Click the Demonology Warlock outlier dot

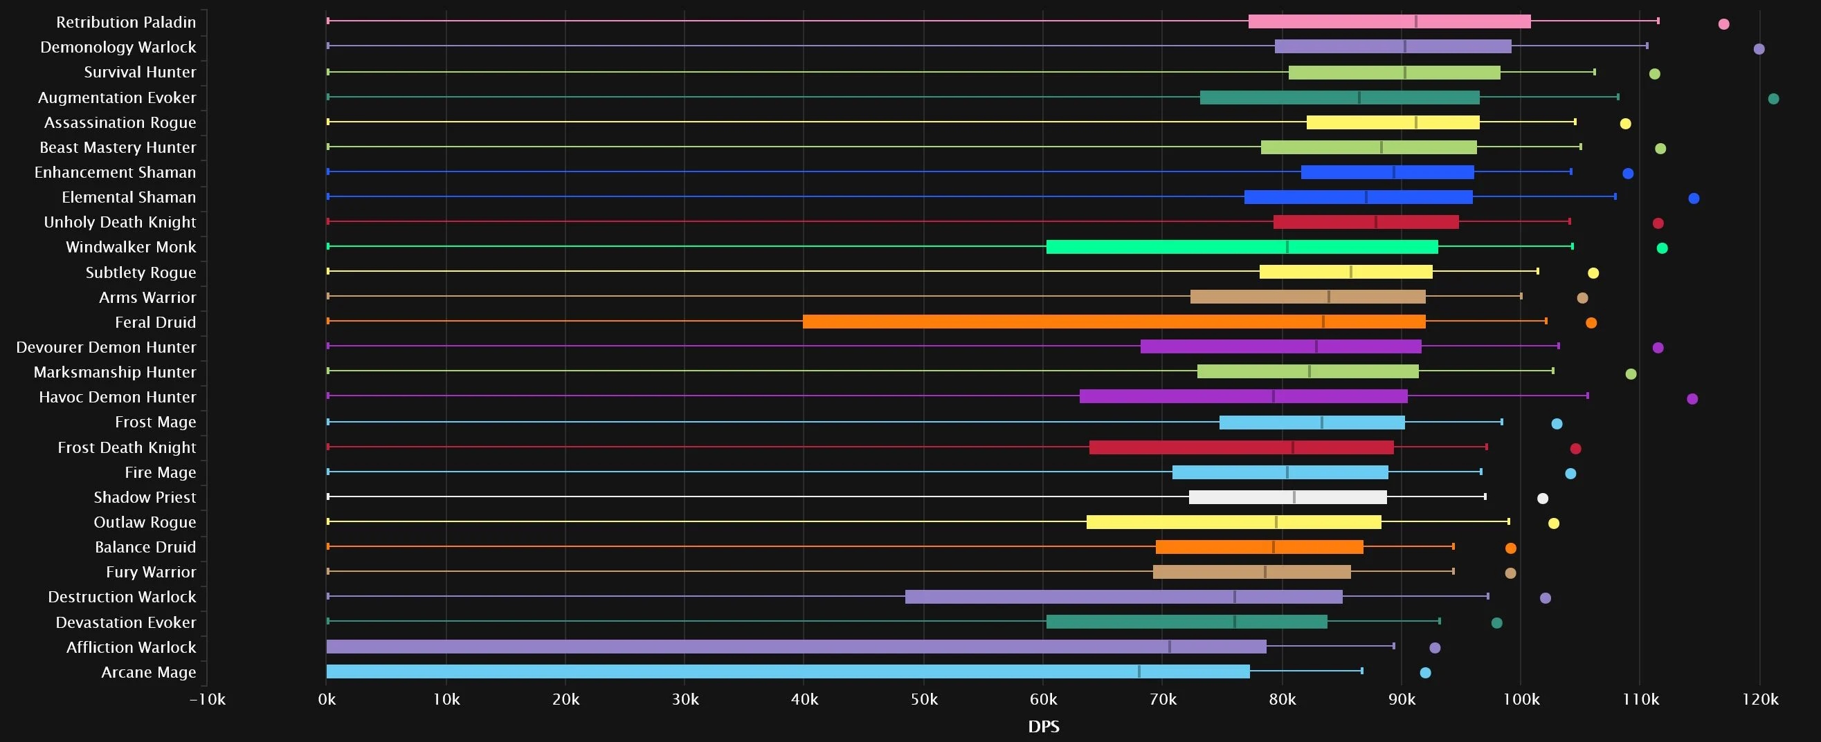pos(1759,49)
